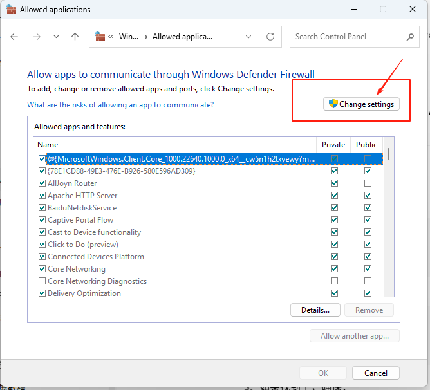Click the Forward navigation arrow
Image resolution: width=430 pixels, height=390 pixels.
pyautogui.click(x=37, y=37)
